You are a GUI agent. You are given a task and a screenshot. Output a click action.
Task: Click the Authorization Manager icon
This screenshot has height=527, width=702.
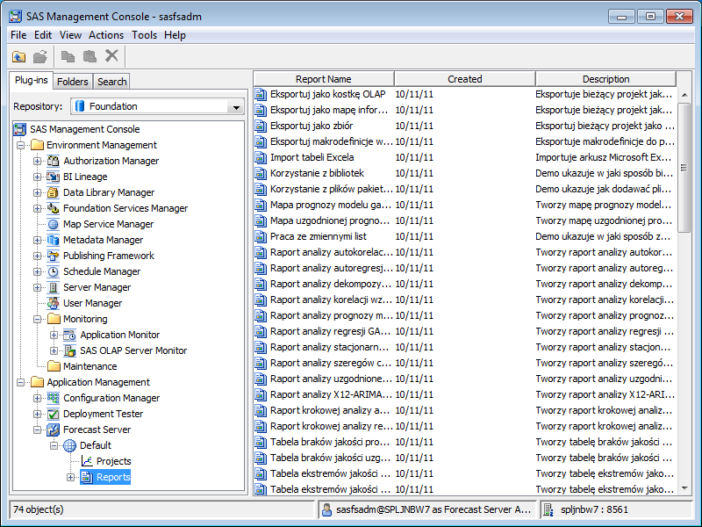coord(54,161)
